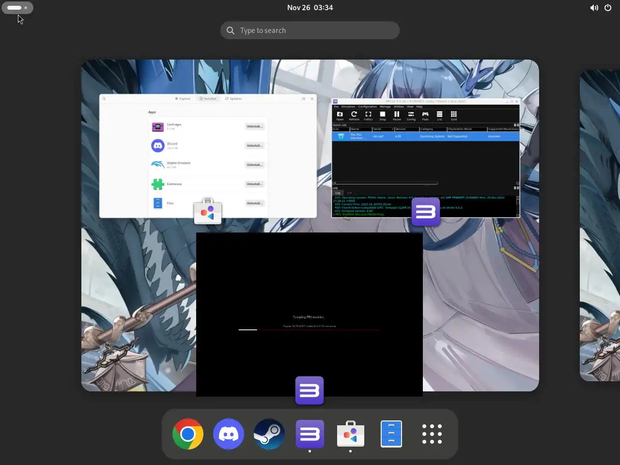
Task: Open Steam from the dock
Action: pyautogui.click(x=269, y=434)
